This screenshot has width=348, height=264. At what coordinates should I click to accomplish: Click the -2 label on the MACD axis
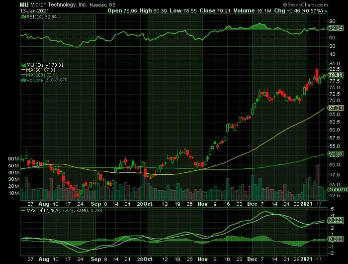pos(332,253)
